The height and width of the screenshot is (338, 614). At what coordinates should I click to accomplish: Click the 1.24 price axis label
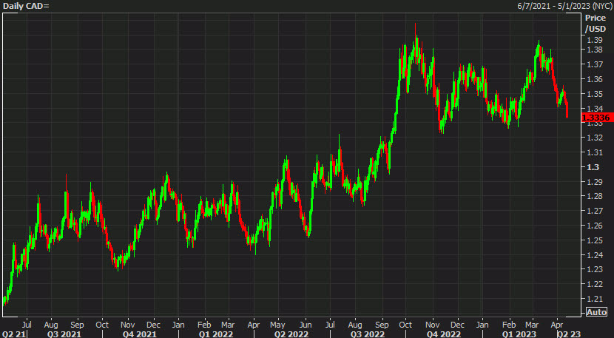click(x=595, y=255)
